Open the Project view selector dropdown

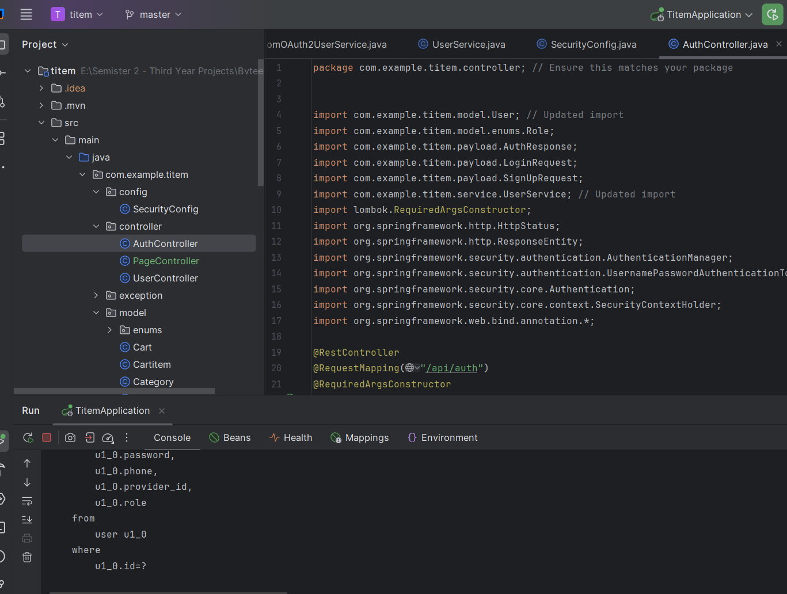click(x=45, y=44)
